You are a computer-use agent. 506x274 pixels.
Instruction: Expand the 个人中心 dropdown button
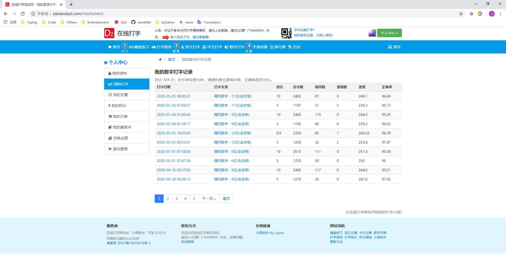389,33
